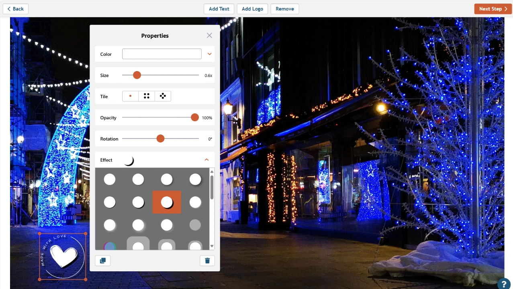Click the duplicate logo icon

click(x=102, y=261)
